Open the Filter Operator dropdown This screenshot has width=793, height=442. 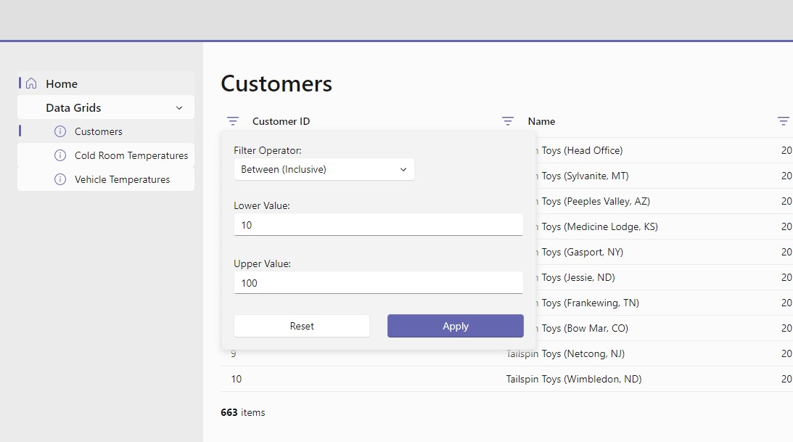click(324, 169)
